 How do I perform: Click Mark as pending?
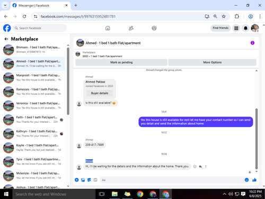coord(121,62)
